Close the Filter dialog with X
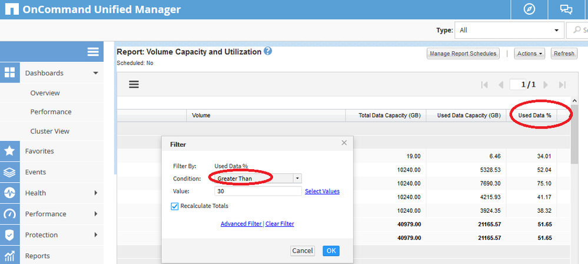This screenshot has height=264, width=588. 344,143
